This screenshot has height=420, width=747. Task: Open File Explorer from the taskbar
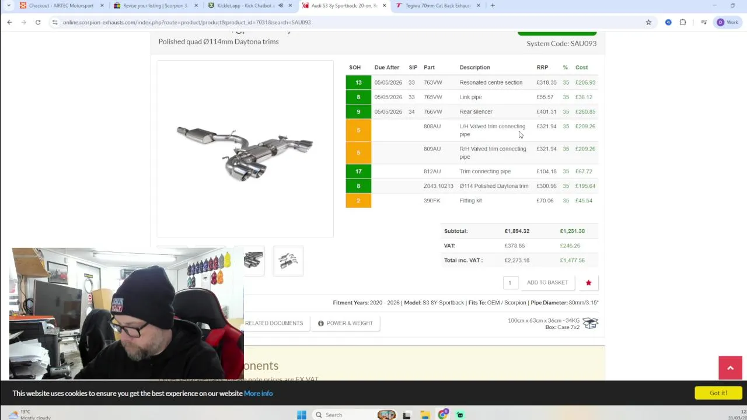425,415
